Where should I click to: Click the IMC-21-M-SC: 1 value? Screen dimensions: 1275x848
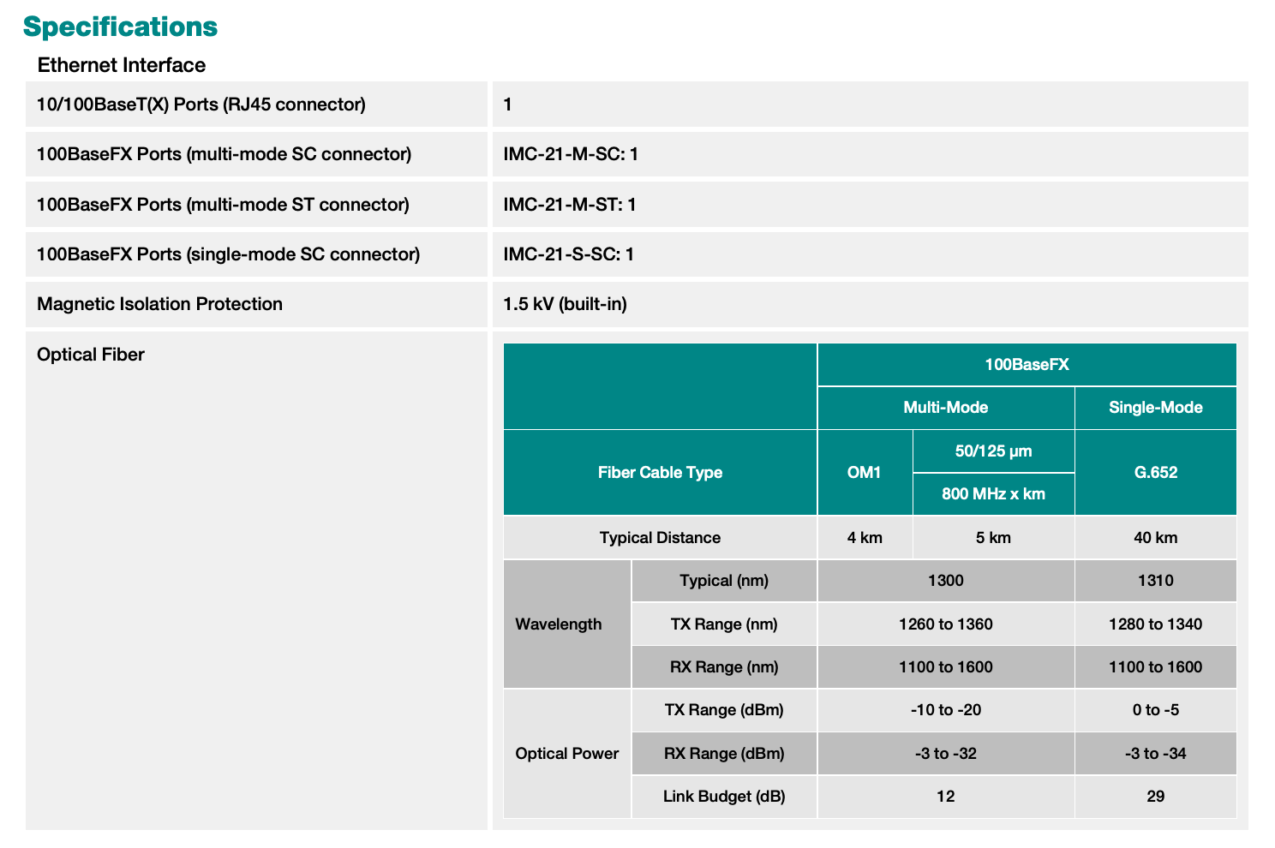click(571, 154)
